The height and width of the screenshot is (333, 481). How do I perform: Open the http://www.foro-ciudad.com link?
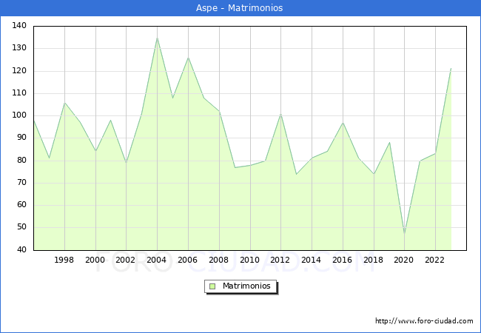(x=424, y=321)
